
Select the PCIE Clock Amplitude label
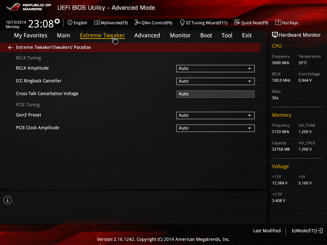(x=38, y=128)
